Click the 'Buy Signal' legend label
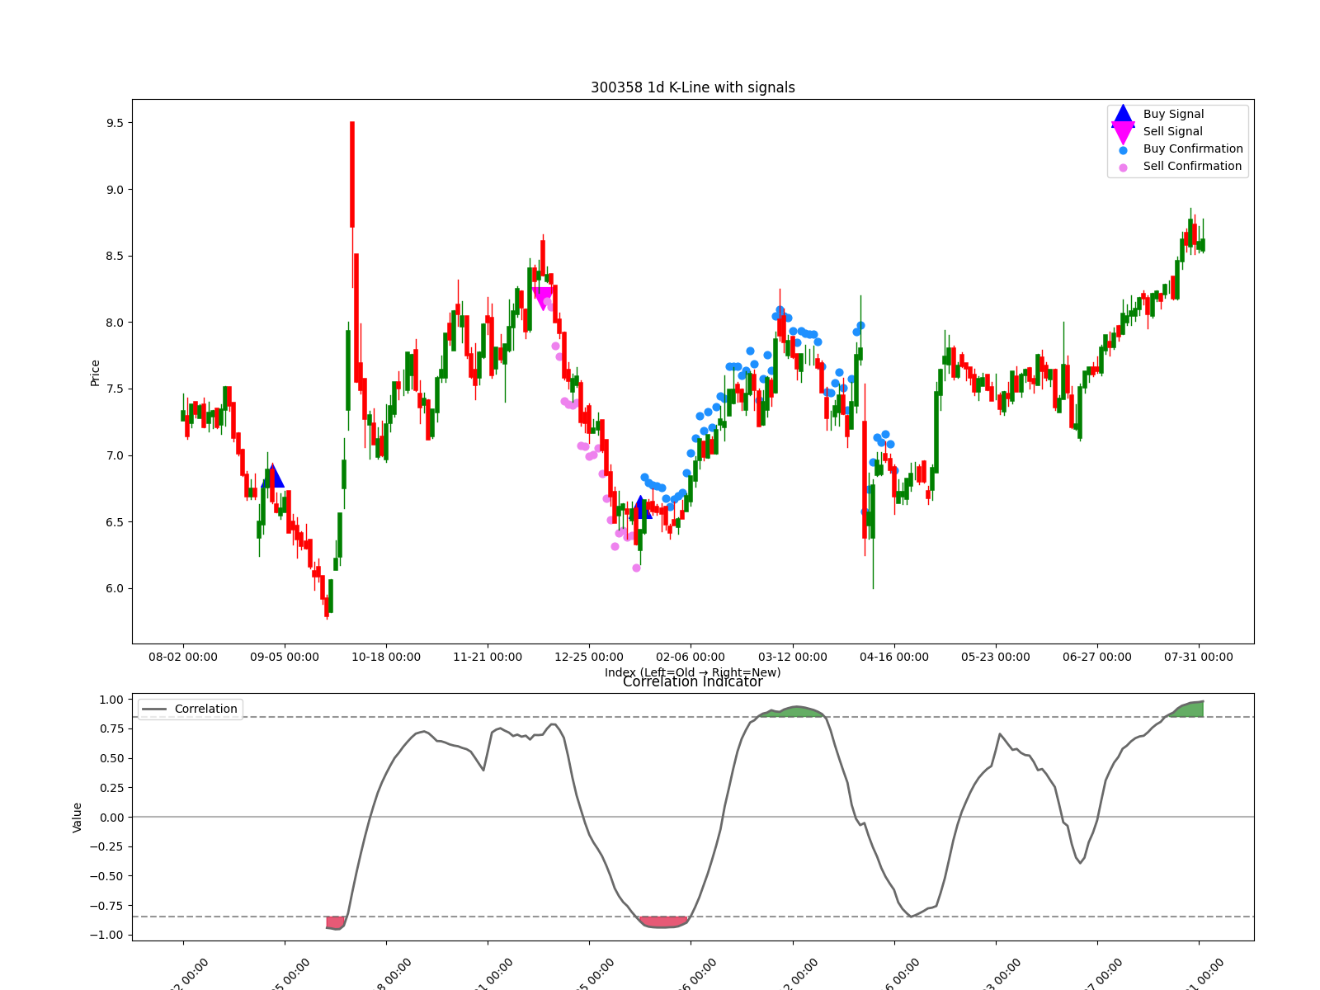This screenshot has height=990, width=1320. [1173, 115]
